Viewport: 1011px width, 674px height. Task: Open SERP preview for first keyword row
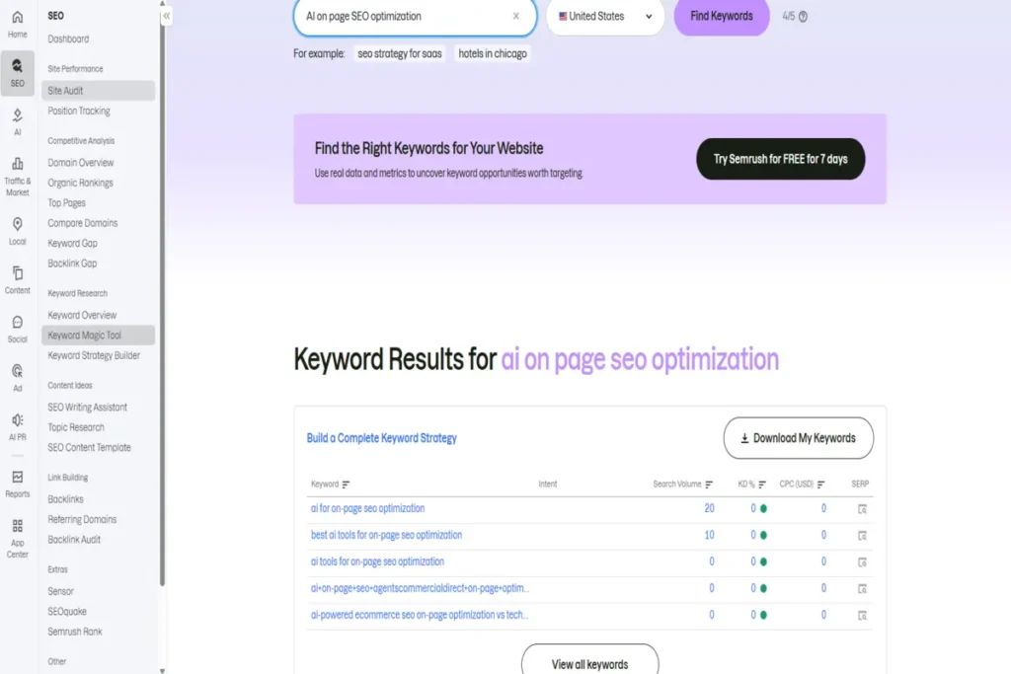(861, 509)
